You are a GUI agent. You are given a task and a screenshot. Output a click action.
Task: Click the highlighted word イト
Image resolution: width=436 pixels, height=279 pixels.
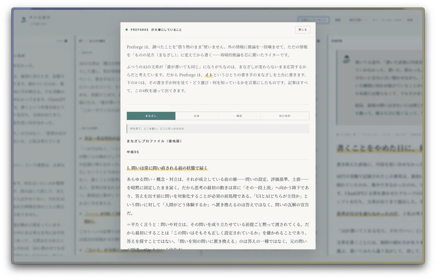point(209,75)
